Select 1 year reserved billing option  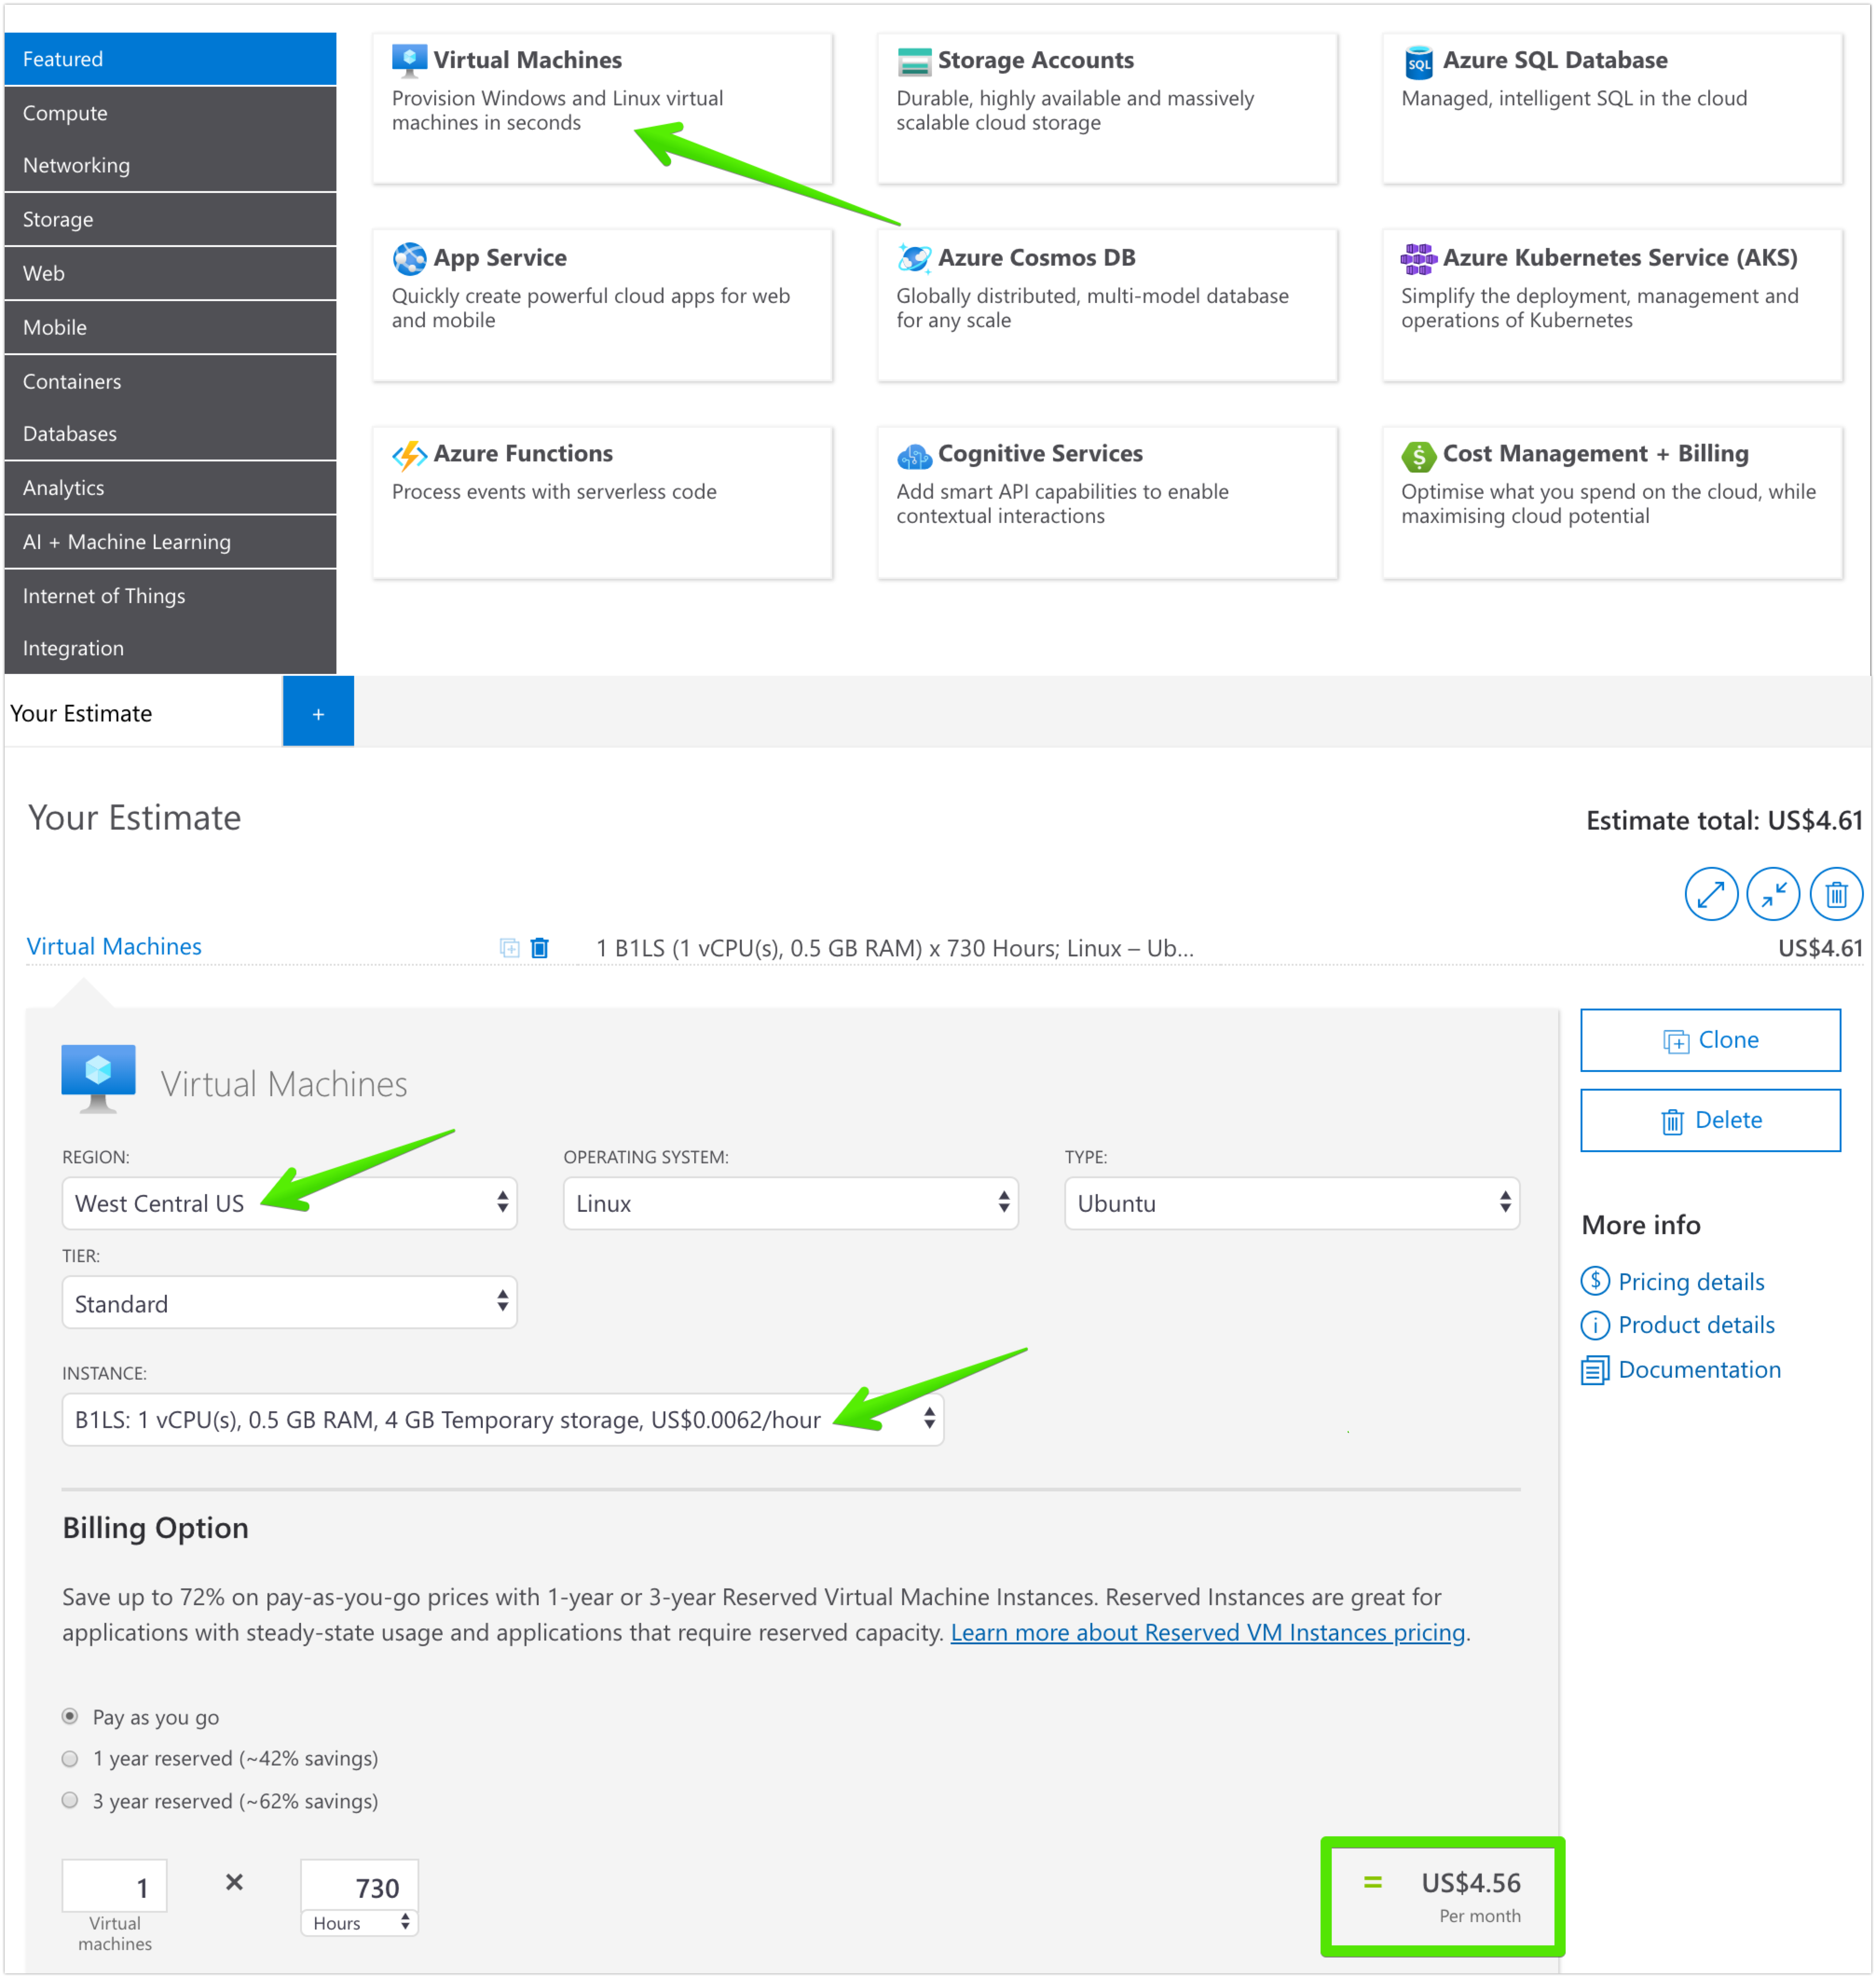(70, 1758)
